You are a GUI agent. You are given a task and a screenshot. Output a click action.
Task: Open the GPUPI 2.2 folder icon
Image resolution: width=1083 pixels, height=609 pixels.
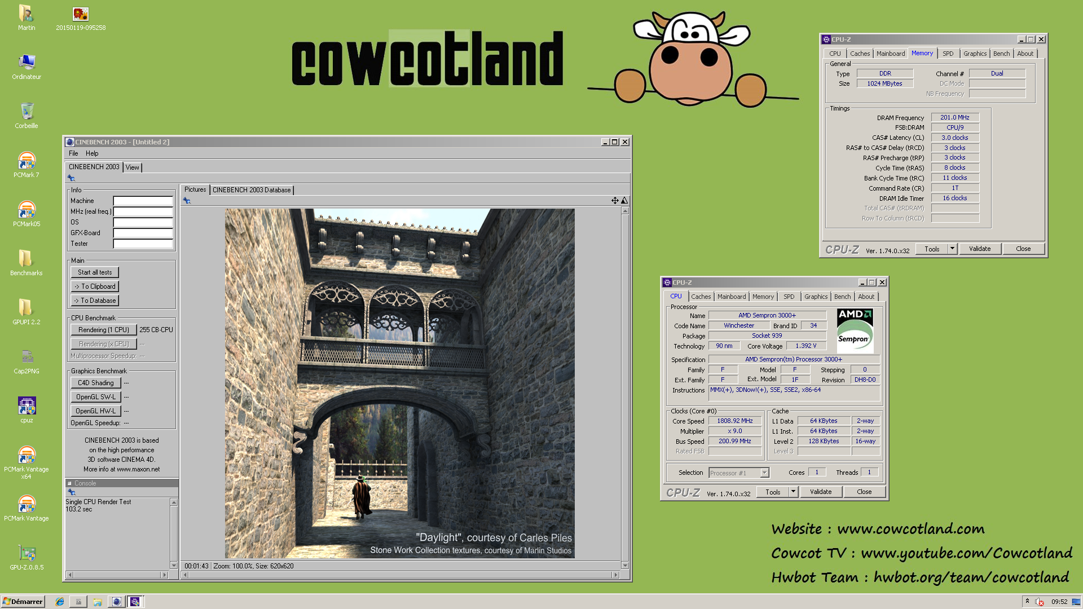click(27, 312)
